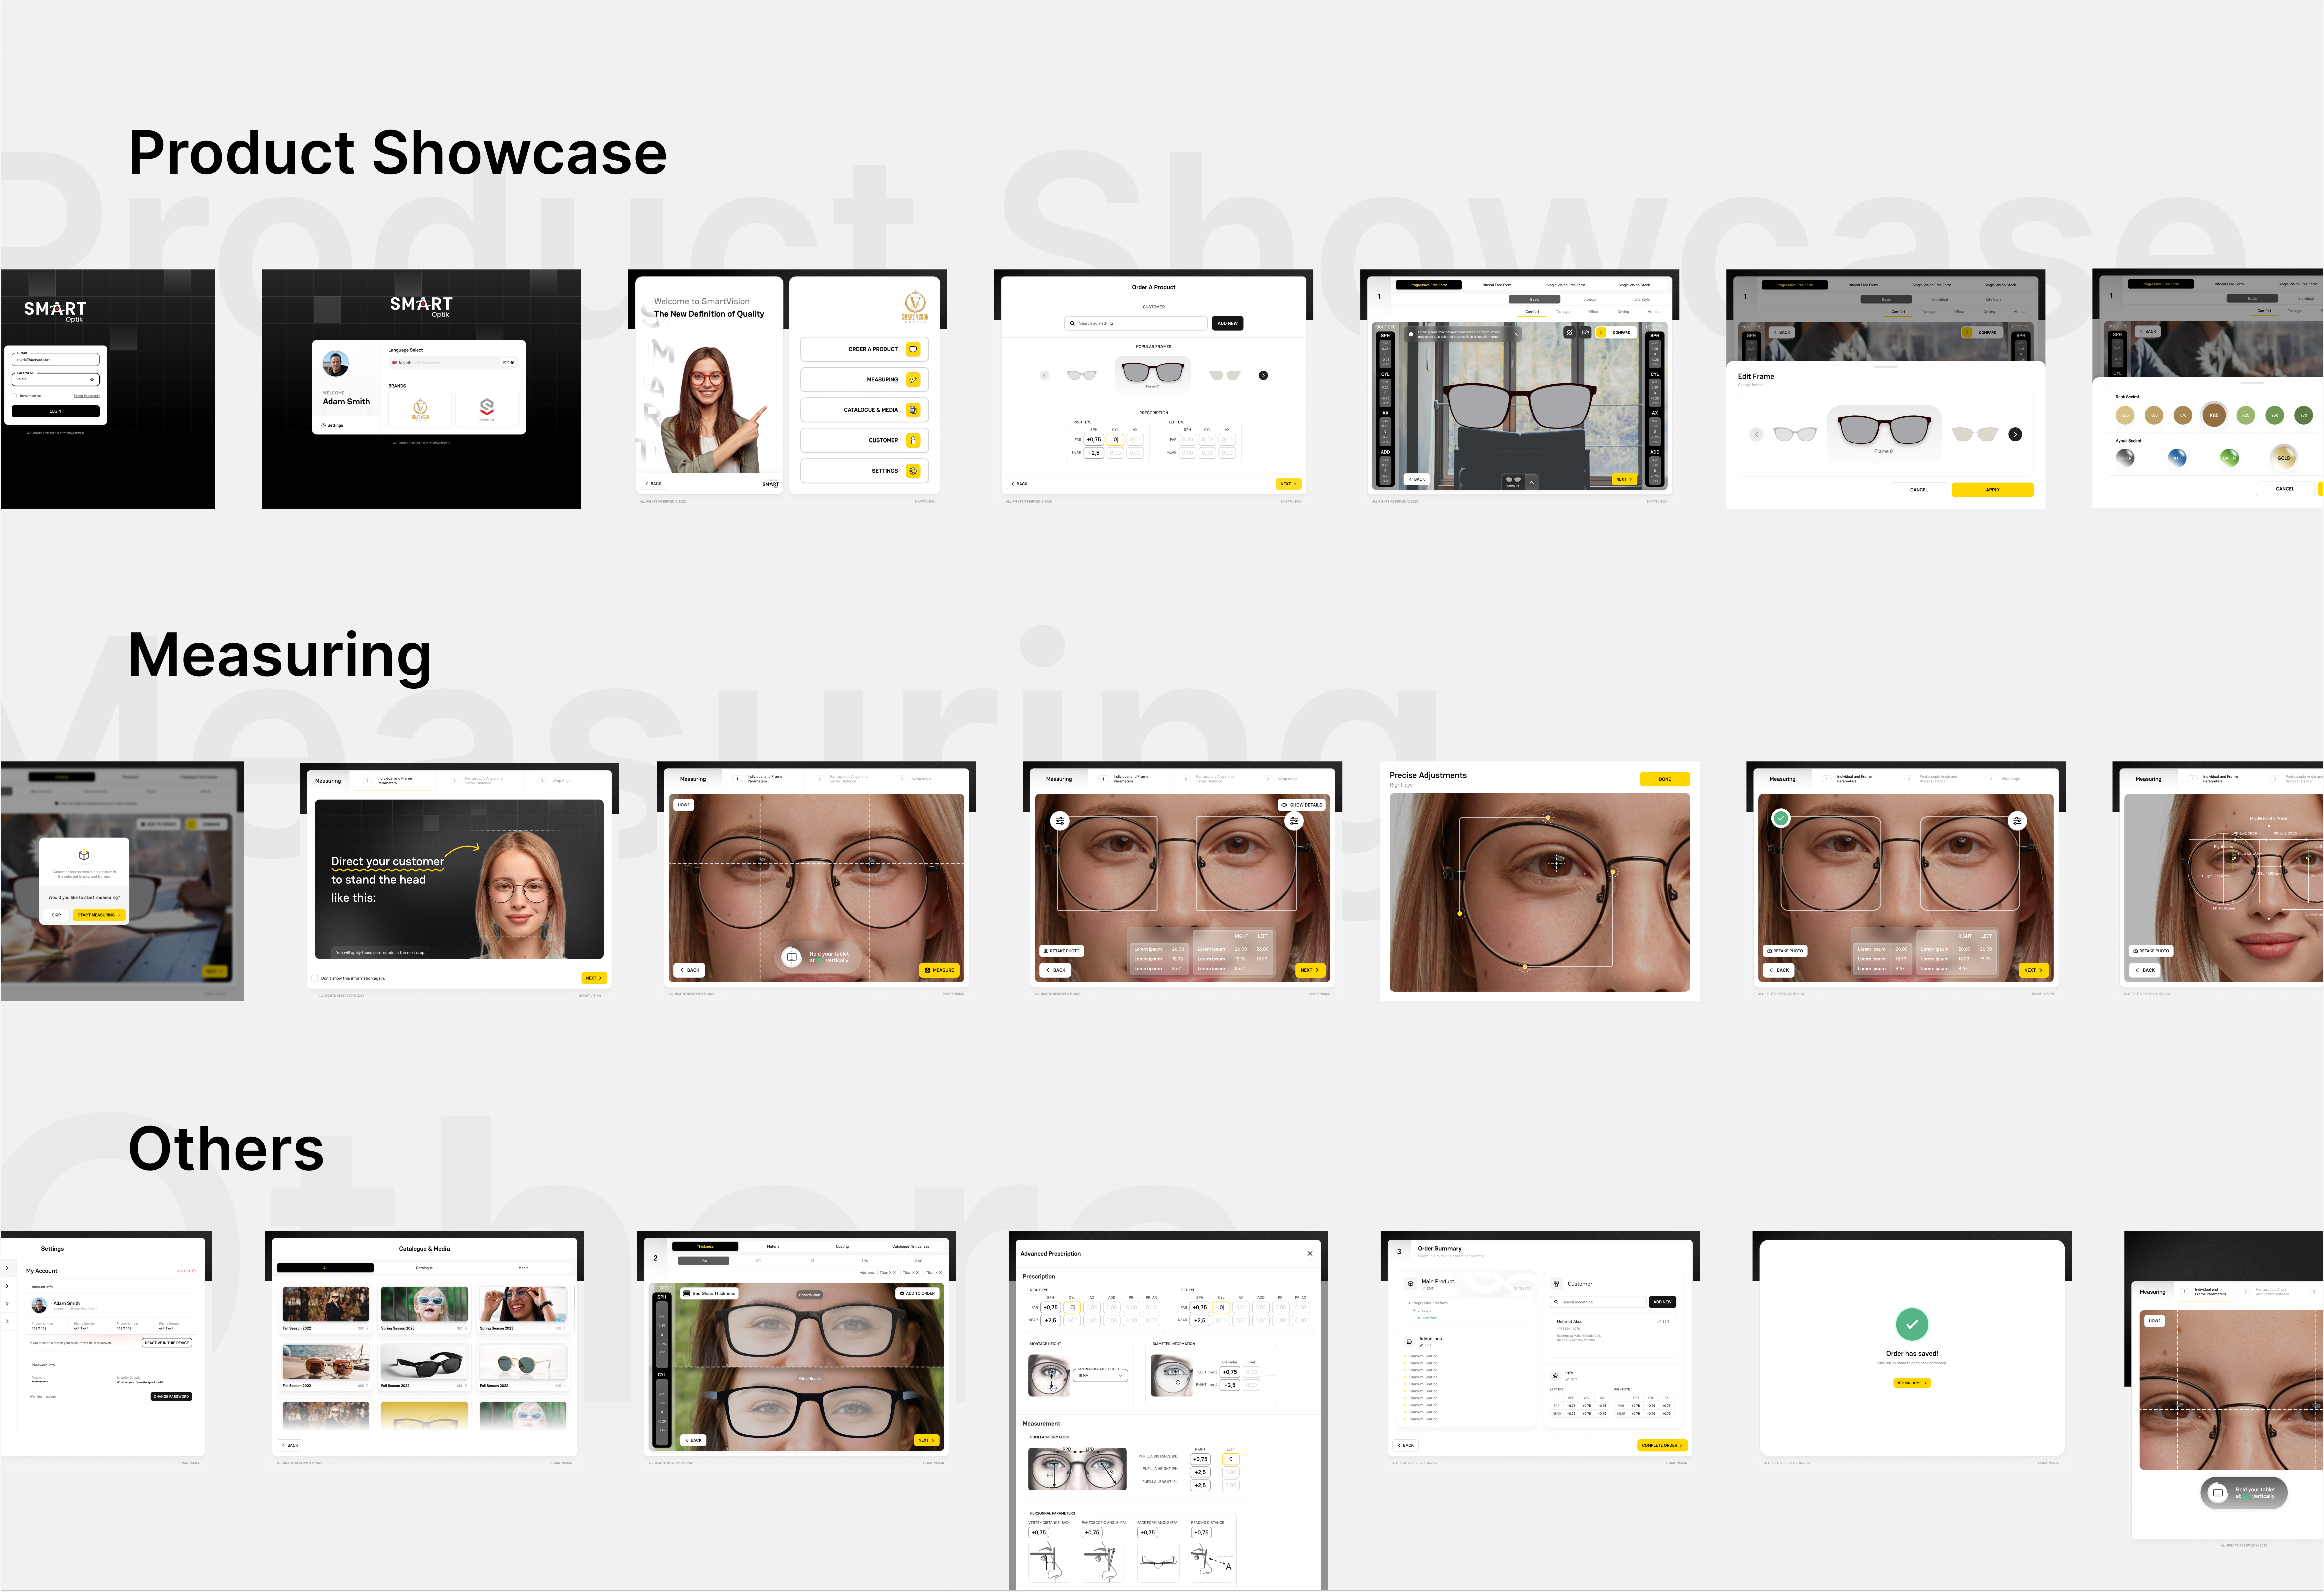
Task: Click the Order a Product yellow icon
Action: pos(913,349)
